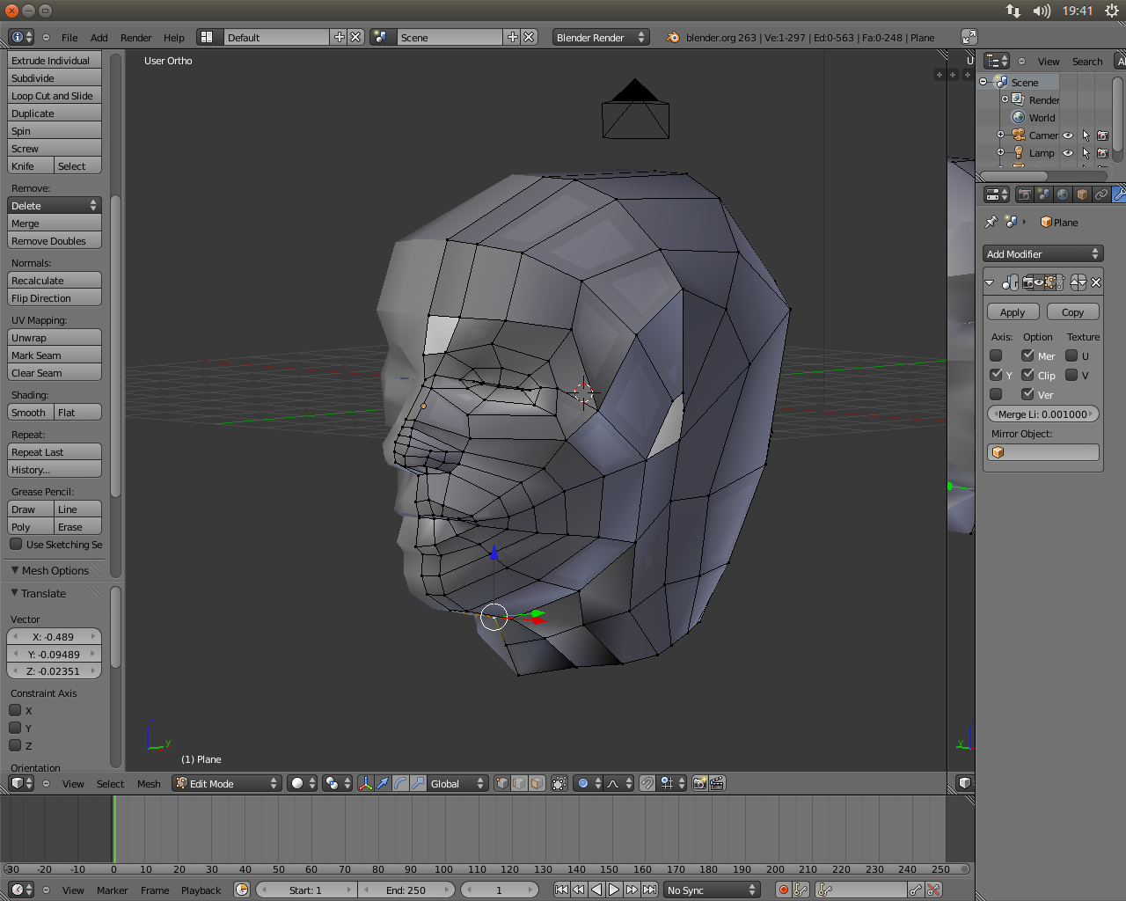Open the No Sync playback dropdown
1126x901 pixels.
(712, 890)
